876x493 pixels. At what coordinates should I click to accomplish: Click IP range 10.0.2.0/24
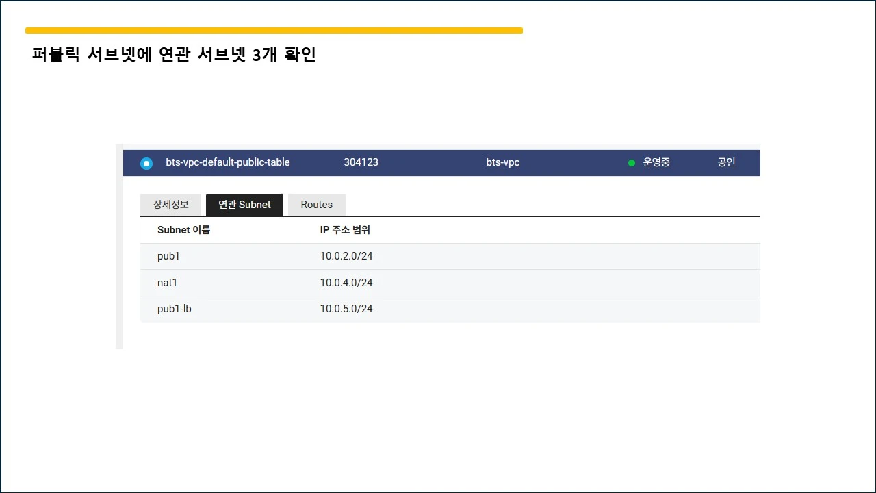[346, 256]
